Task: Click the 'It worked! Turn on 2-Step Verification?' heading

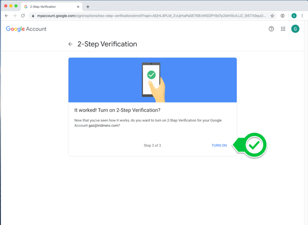Action: click(x=117, y=110)
